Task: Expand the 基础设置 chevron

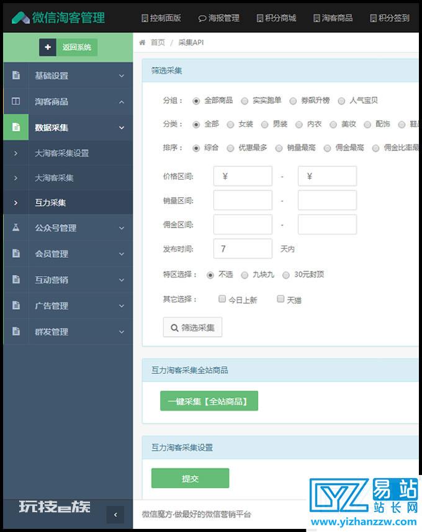Action: click(122, 76)
